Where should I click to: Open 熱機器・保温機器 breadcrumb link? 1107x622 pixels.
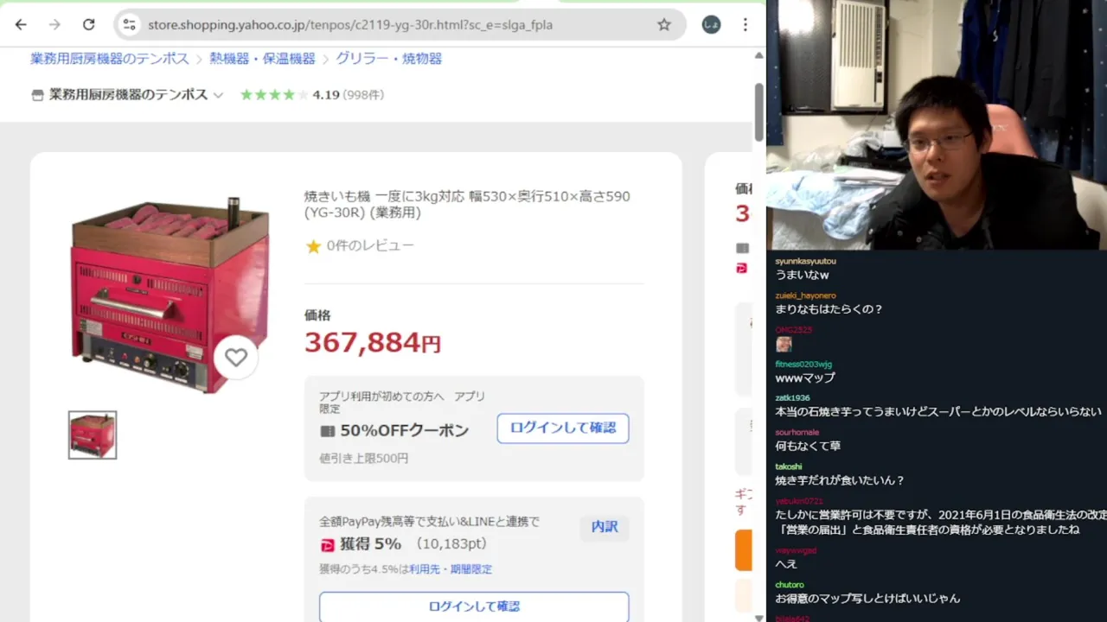pos(262,59)
